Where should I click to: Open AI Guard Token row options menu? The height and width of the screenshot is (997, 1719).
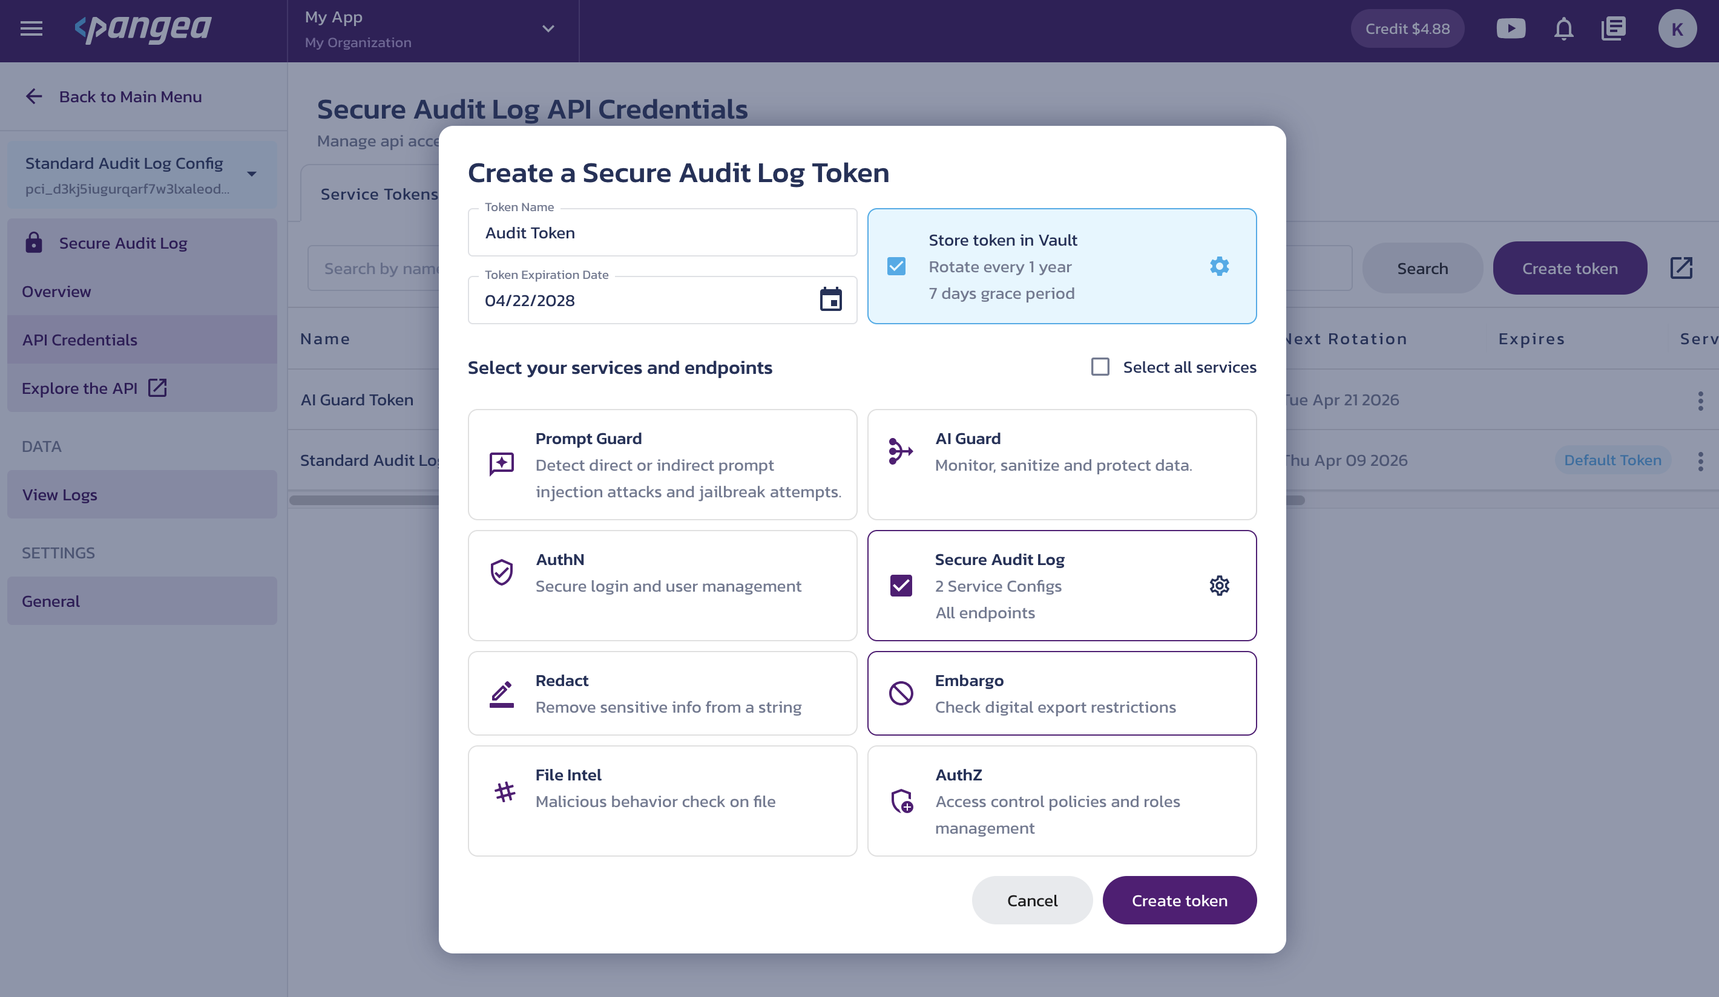click(x=1700, y=400)
